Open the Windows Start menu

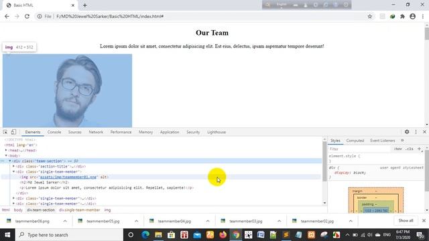tap(7, 235)
